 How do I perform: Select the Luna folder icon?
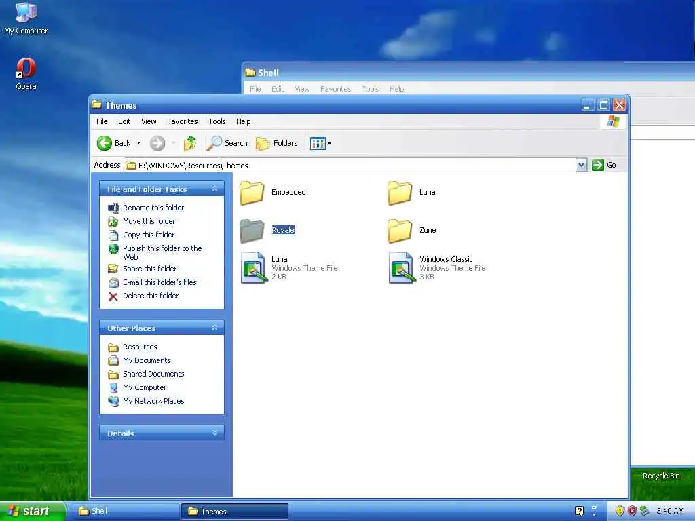(400, 192)
